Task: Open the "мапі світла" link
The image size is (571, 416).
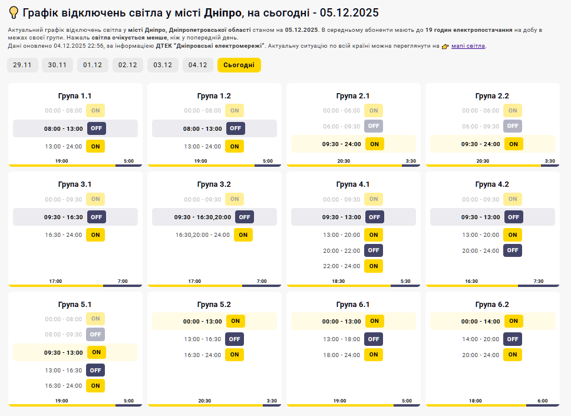Action: tap(468, 45)
